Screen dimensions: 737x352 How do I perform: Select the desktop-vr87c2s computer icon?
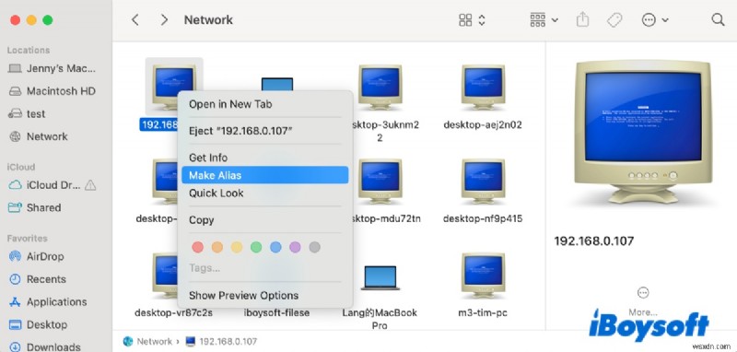click(x=165, y=275)
